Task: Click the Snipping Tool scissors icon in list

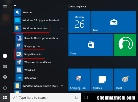Action: tap(19, 46)
